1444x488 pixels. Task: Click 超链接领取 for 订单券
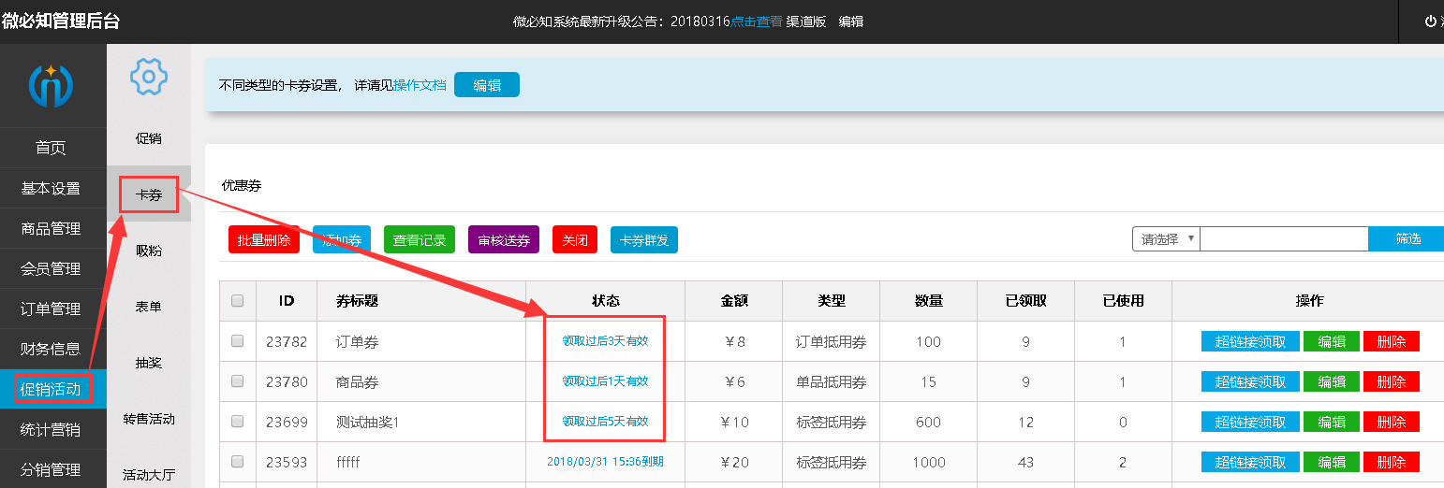point(1250,341)
